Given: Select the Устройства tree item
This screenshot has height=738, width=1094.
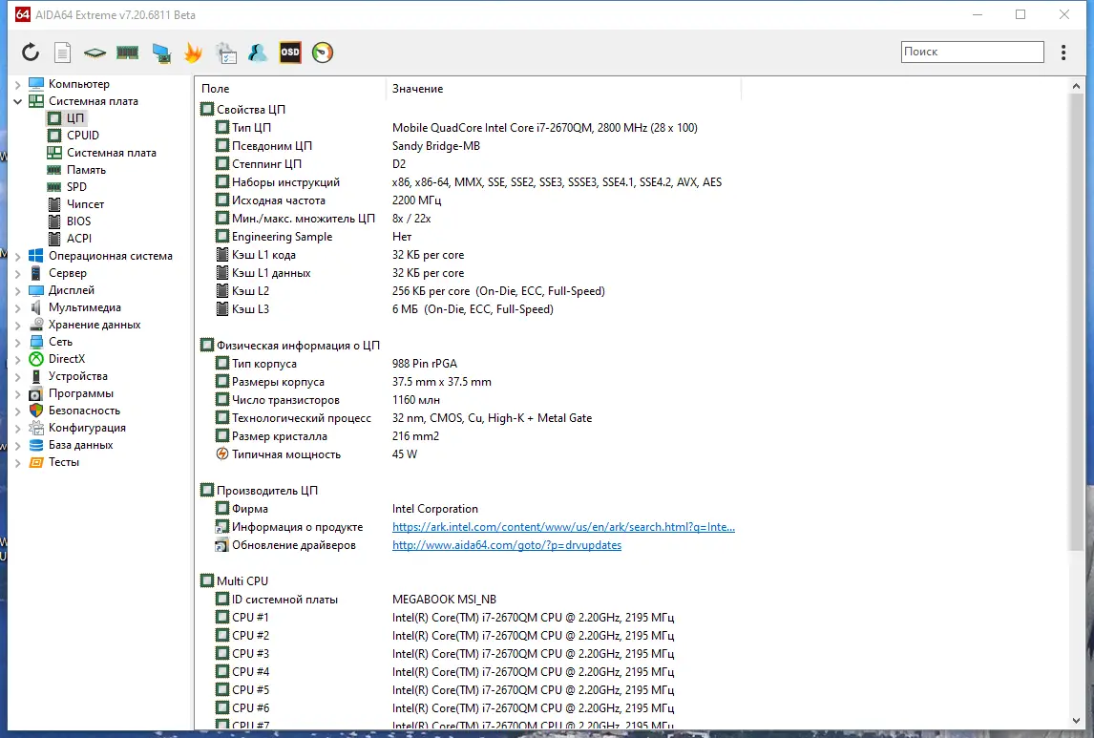Looking at the screenshot, I should tap(77, 376).
